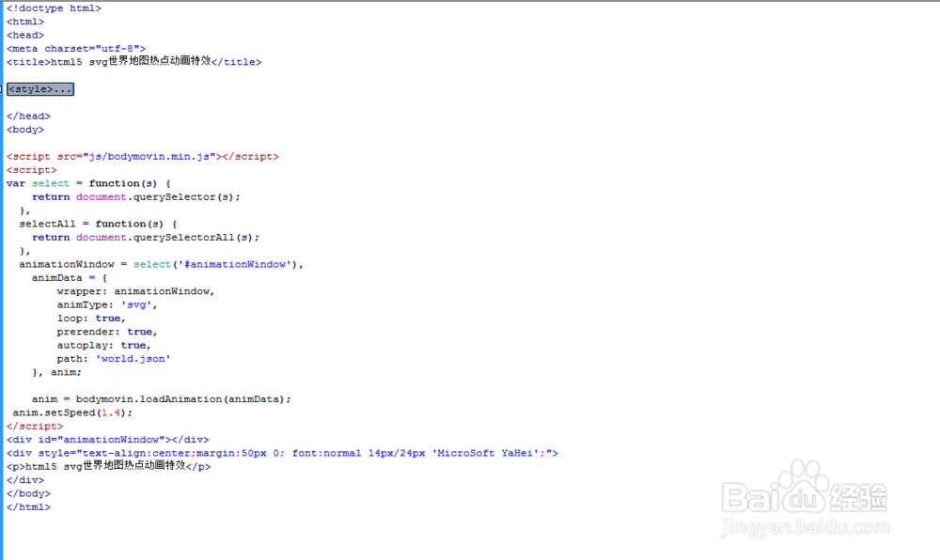Click the 'world.json' path string
This screenshot has height=560, width=940.
133,358
